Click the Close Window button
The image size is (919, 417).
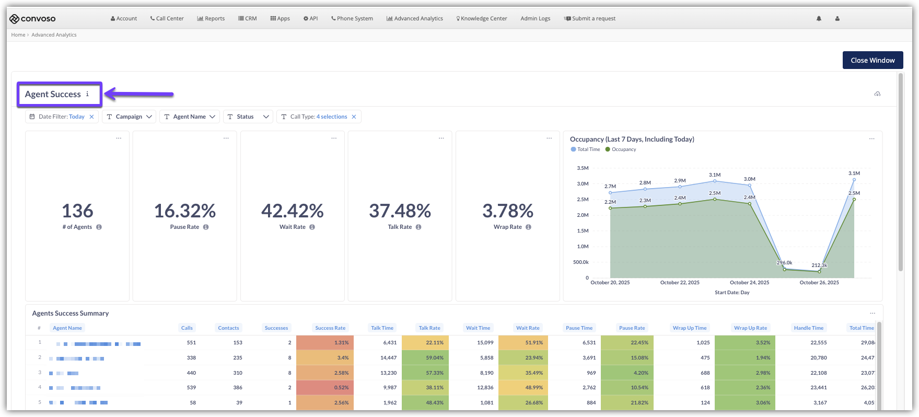click(873, 60)
